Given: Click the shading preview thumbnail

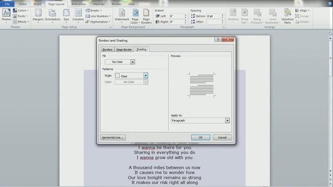Looking at the screenshot, I should (201, 85).
